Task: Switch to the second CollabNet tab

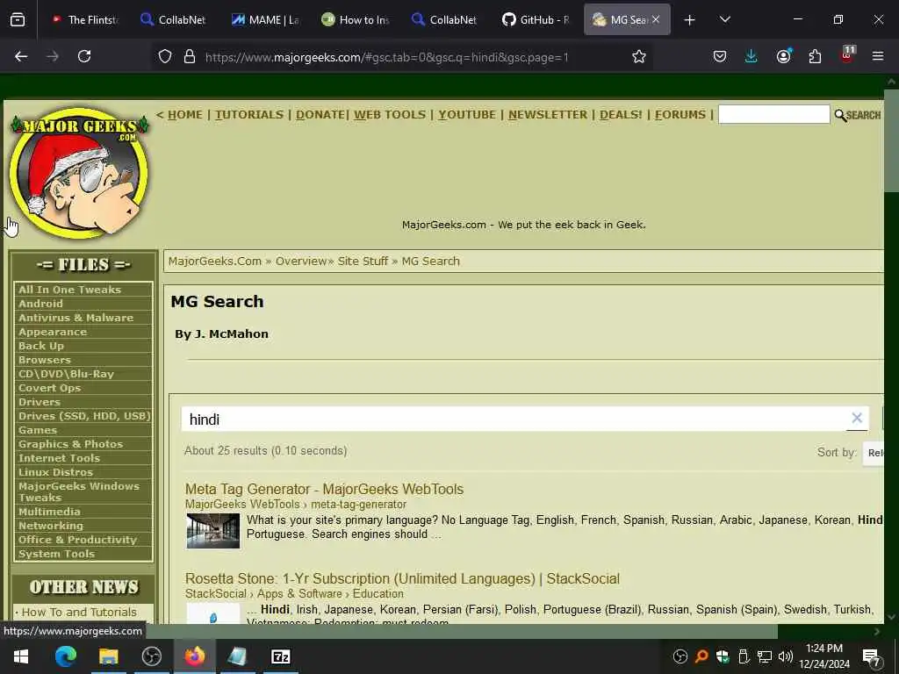Action: coord(445,19)
